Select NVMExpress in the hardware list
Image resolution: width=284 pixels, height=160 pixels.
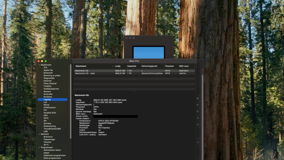tap(49, 107)
